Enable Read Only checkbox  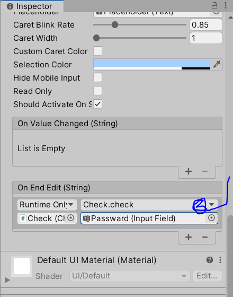point(97,91)
